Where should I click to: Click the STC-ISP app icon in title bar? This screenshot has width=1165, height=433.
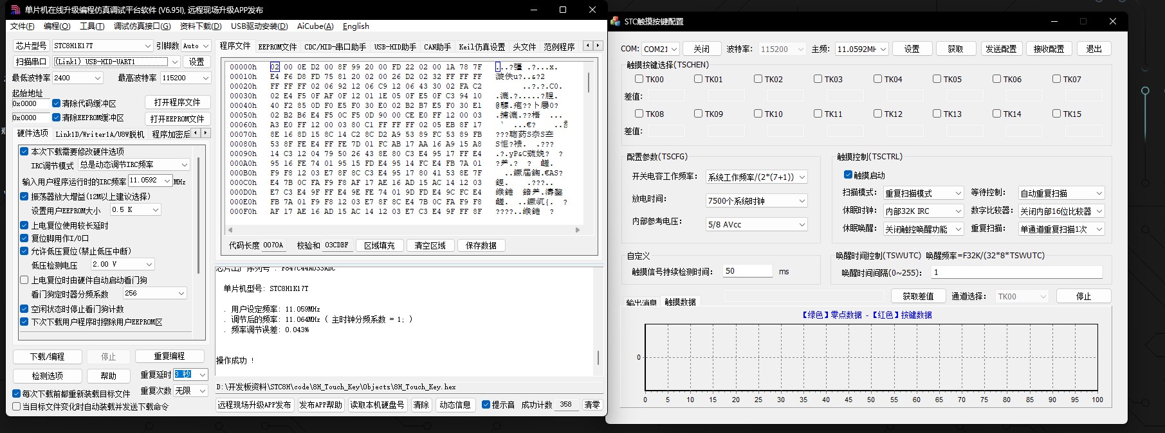(15, 10)
